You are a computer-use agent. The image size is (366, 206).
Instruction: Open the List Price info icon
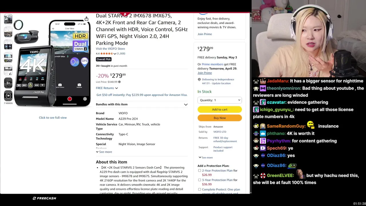(119, 82)
